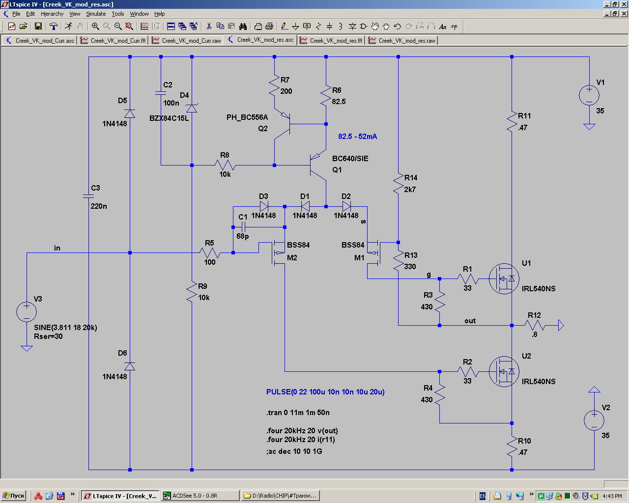Screen dimensions: 629x503
Task: Click the EN language indicator in tray
Action: 483,496
